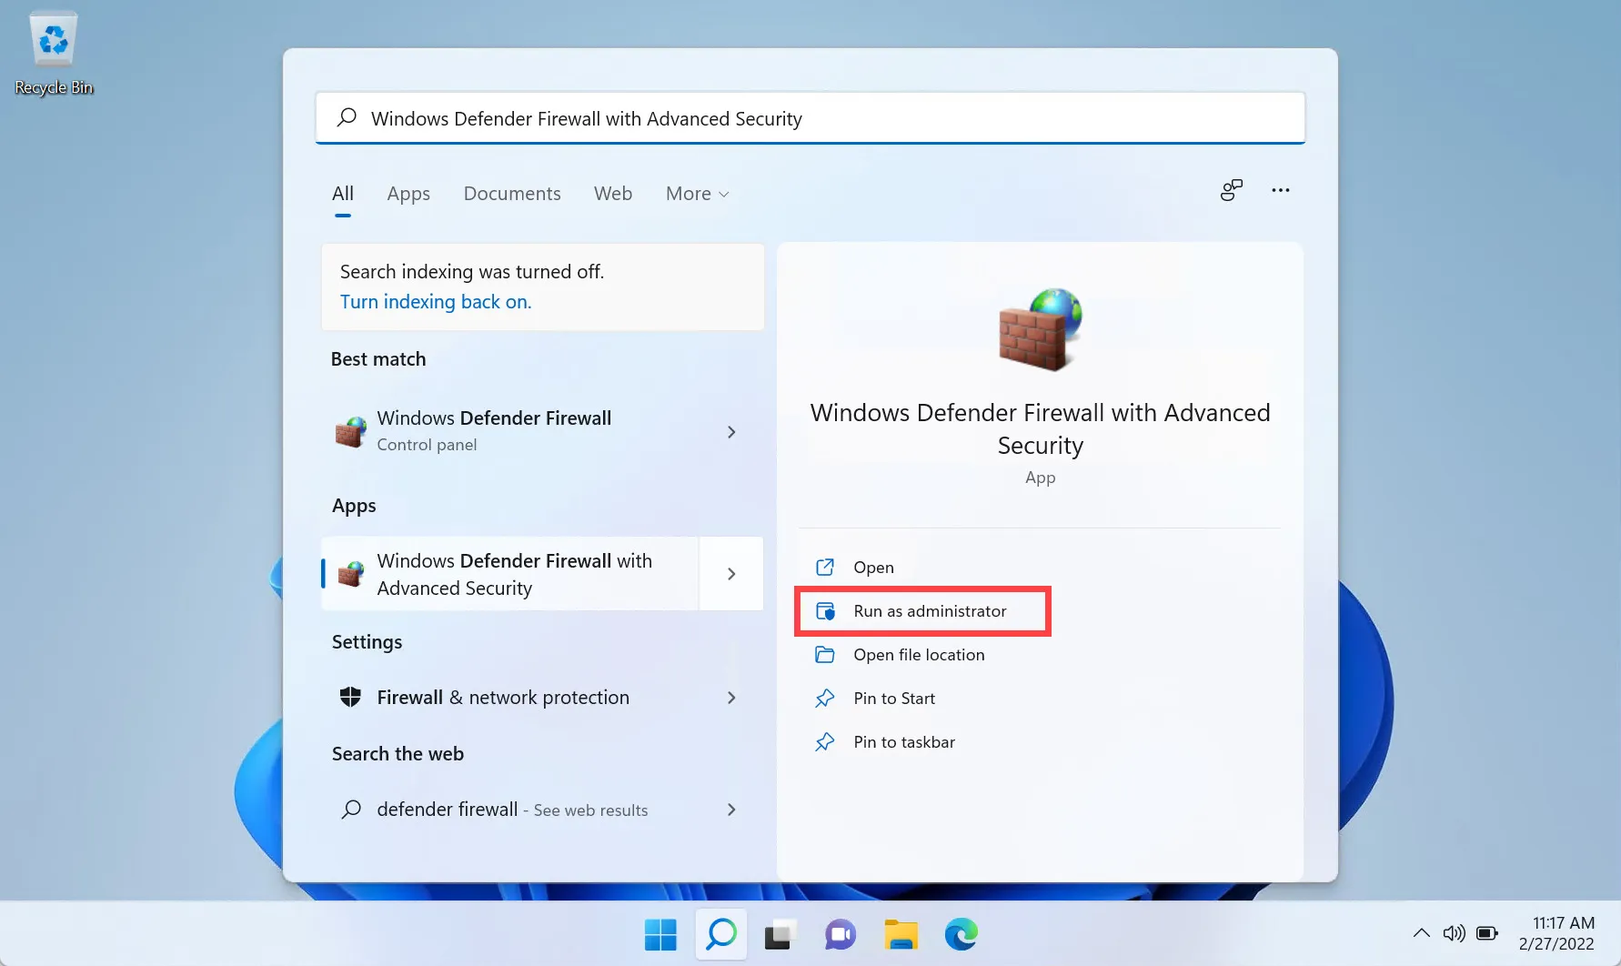1621x966 pixels.
Task: Click the Open file location folder icon
Action: tap(825, 655)
